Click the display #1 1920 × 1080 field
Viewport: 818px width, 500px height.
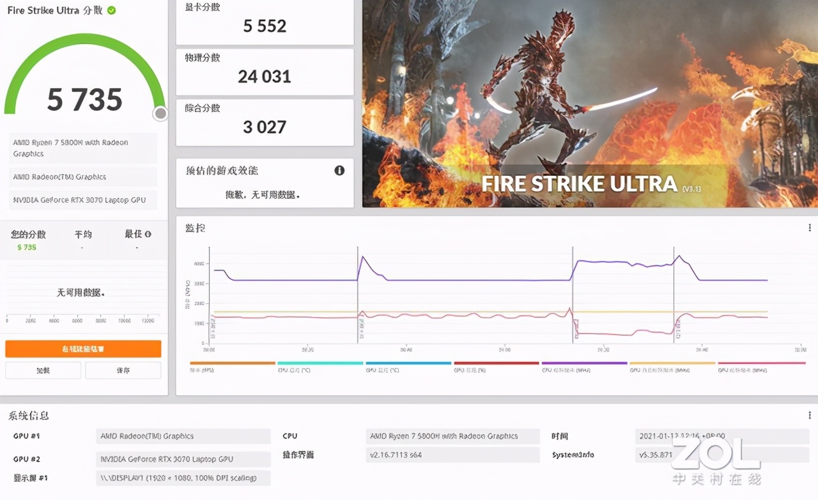[183, 478]
